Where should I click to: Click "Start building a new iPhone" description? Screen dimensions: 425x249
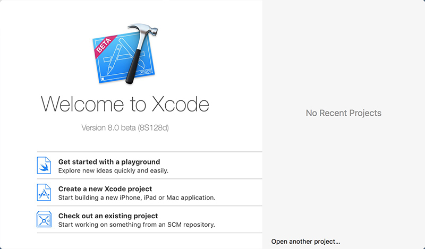tap(137, 198)
